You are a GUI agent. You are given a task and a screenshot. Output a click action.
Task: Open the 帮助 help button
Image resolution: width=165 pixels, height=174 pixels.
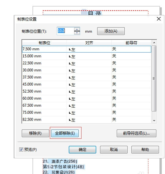pos(145,150)
